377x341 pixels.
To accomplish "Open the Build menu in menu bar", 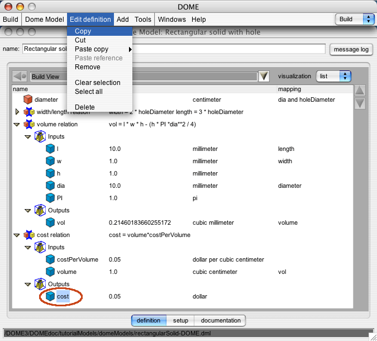I will pyautogui.click(x=11, y=19).
